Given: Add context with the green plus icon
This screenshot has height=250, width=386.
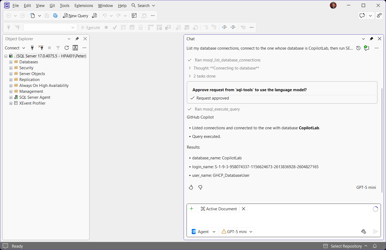Looking at the screenshot, I should pyautogui.click(x=191, y=209).
